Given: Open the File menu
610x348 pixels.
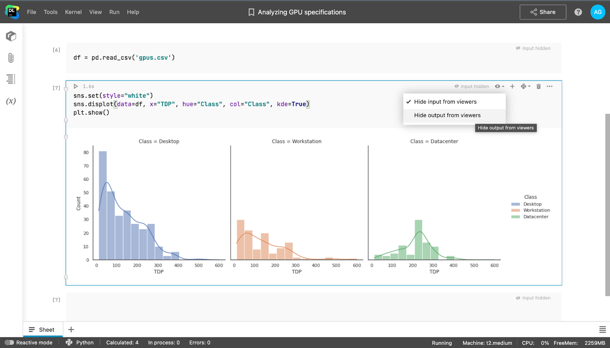Looking at the screenshot, I should 32,12.
